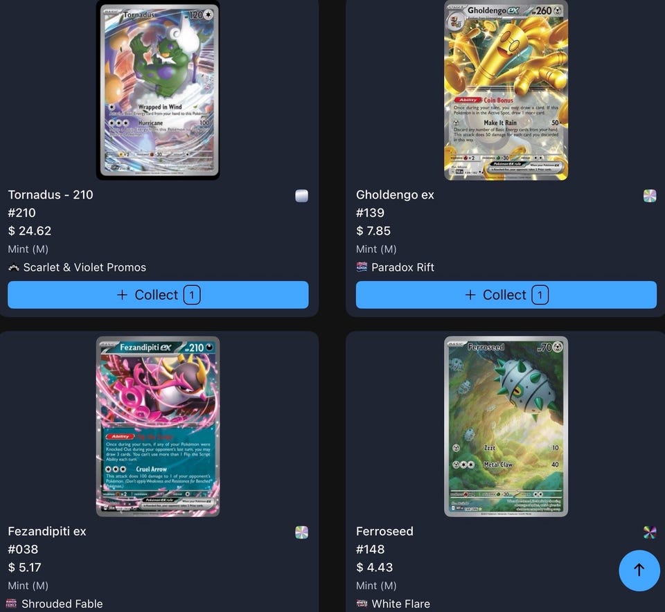
Task: Click the Fezandipiti ex card title
Action: tap(47, 531)
